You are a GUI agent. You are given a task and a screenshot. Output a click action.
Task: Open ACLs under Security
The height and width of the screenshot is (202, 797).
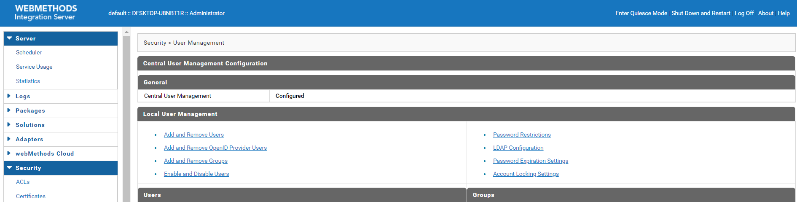click(x=23, y=182)
